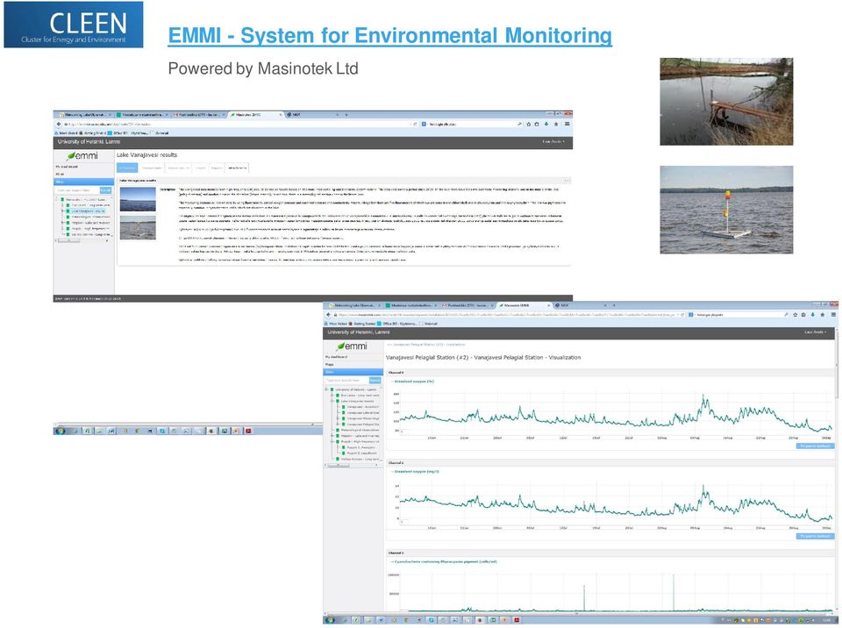
Task: Switch to the Masinotek EMMI tab in the Lake Vanajavesi window
Action: [254, 114]
